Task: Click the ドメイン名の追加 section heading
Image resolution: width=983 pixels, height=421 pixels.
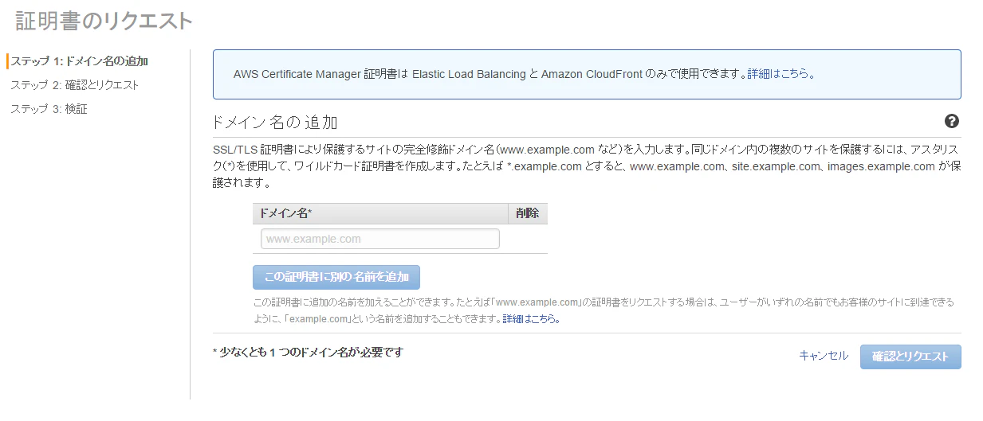Action: coord(275,123)
